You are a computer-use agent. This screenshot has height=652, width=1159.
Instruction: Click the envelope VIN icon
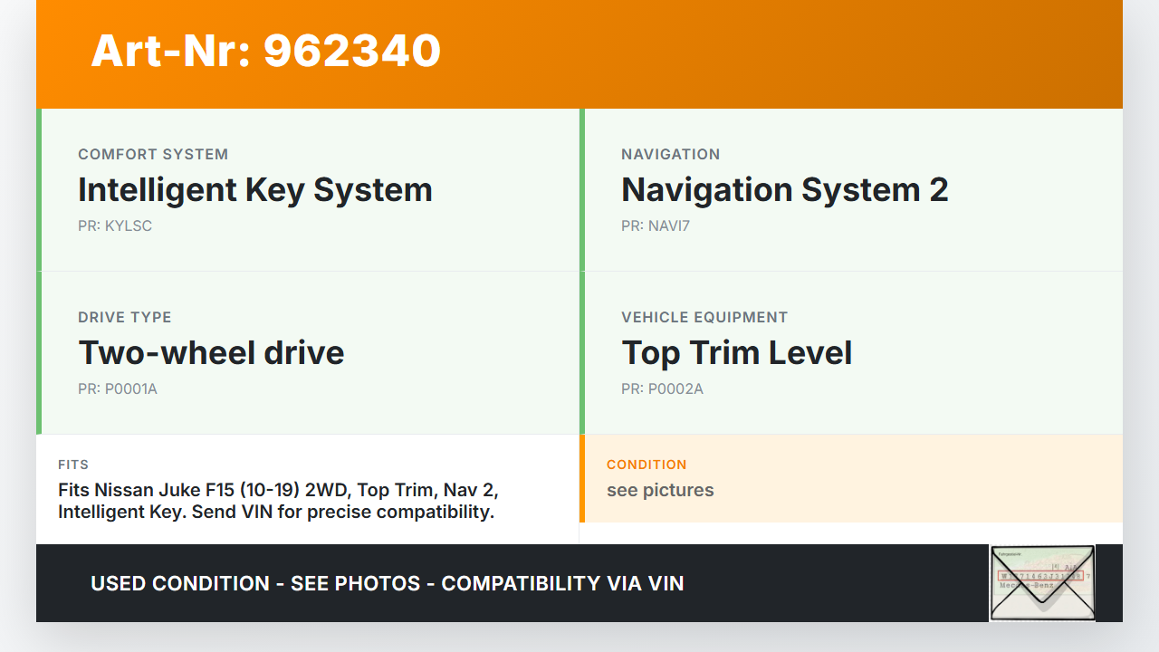(1041, 583)
